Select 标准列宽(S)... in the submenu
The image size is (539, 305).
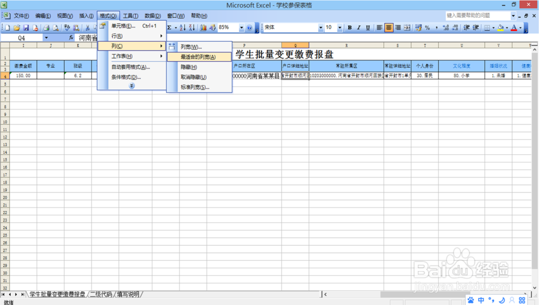click(x=199, y=87)
